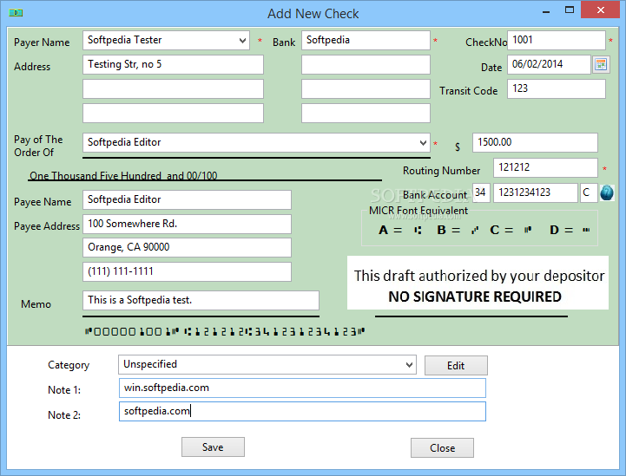Focus the Bank name field
Image resolution: width=626 pixels, height=476 pixels.
point(366,40)
